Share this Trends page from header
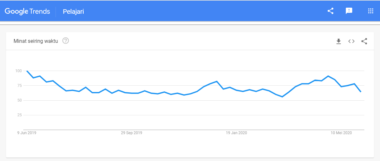The width and height of the screenshot is (380, 161). point(331,11)
